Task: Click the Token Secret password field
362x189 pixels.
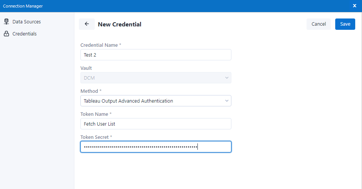Action: tap(156, 147)
